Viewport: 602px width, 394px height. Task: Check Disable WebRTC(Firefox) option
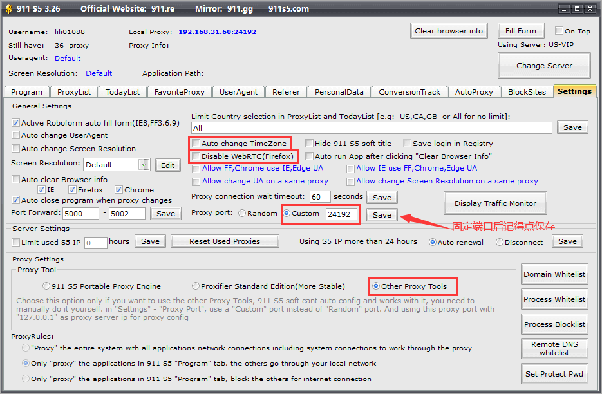196,156
